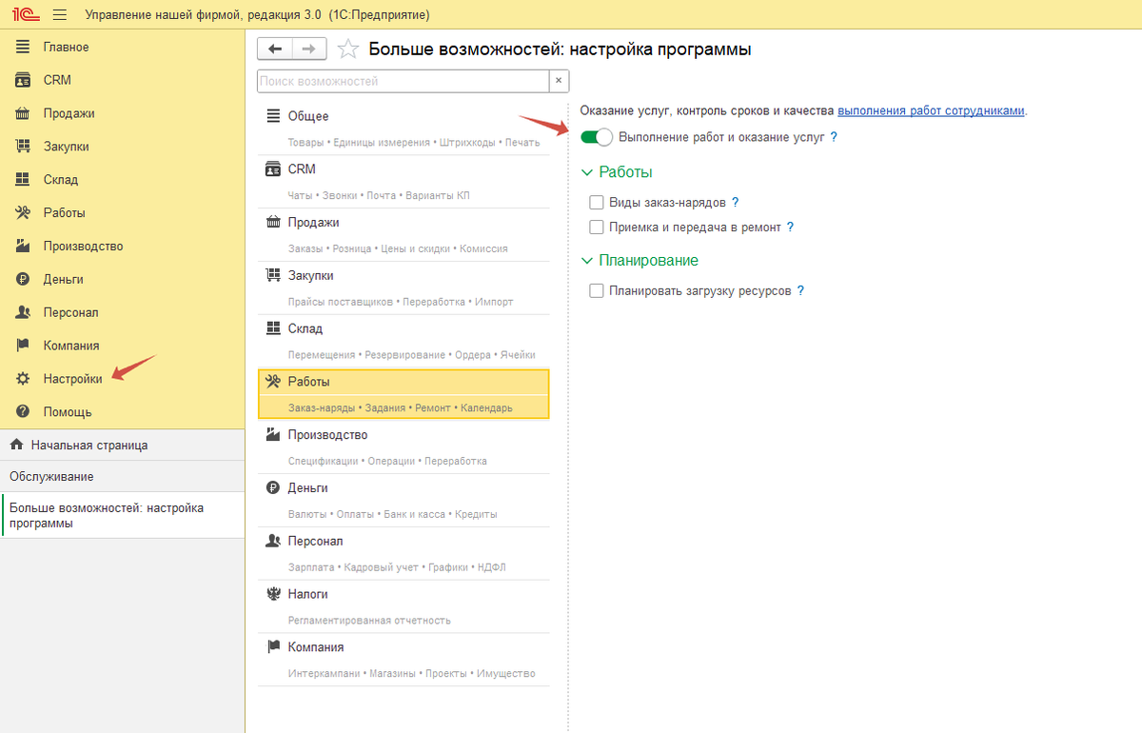Click the CRM card icon in sidebar
The height and width of the screenshot is (733, 1142).
pos(23,80)
